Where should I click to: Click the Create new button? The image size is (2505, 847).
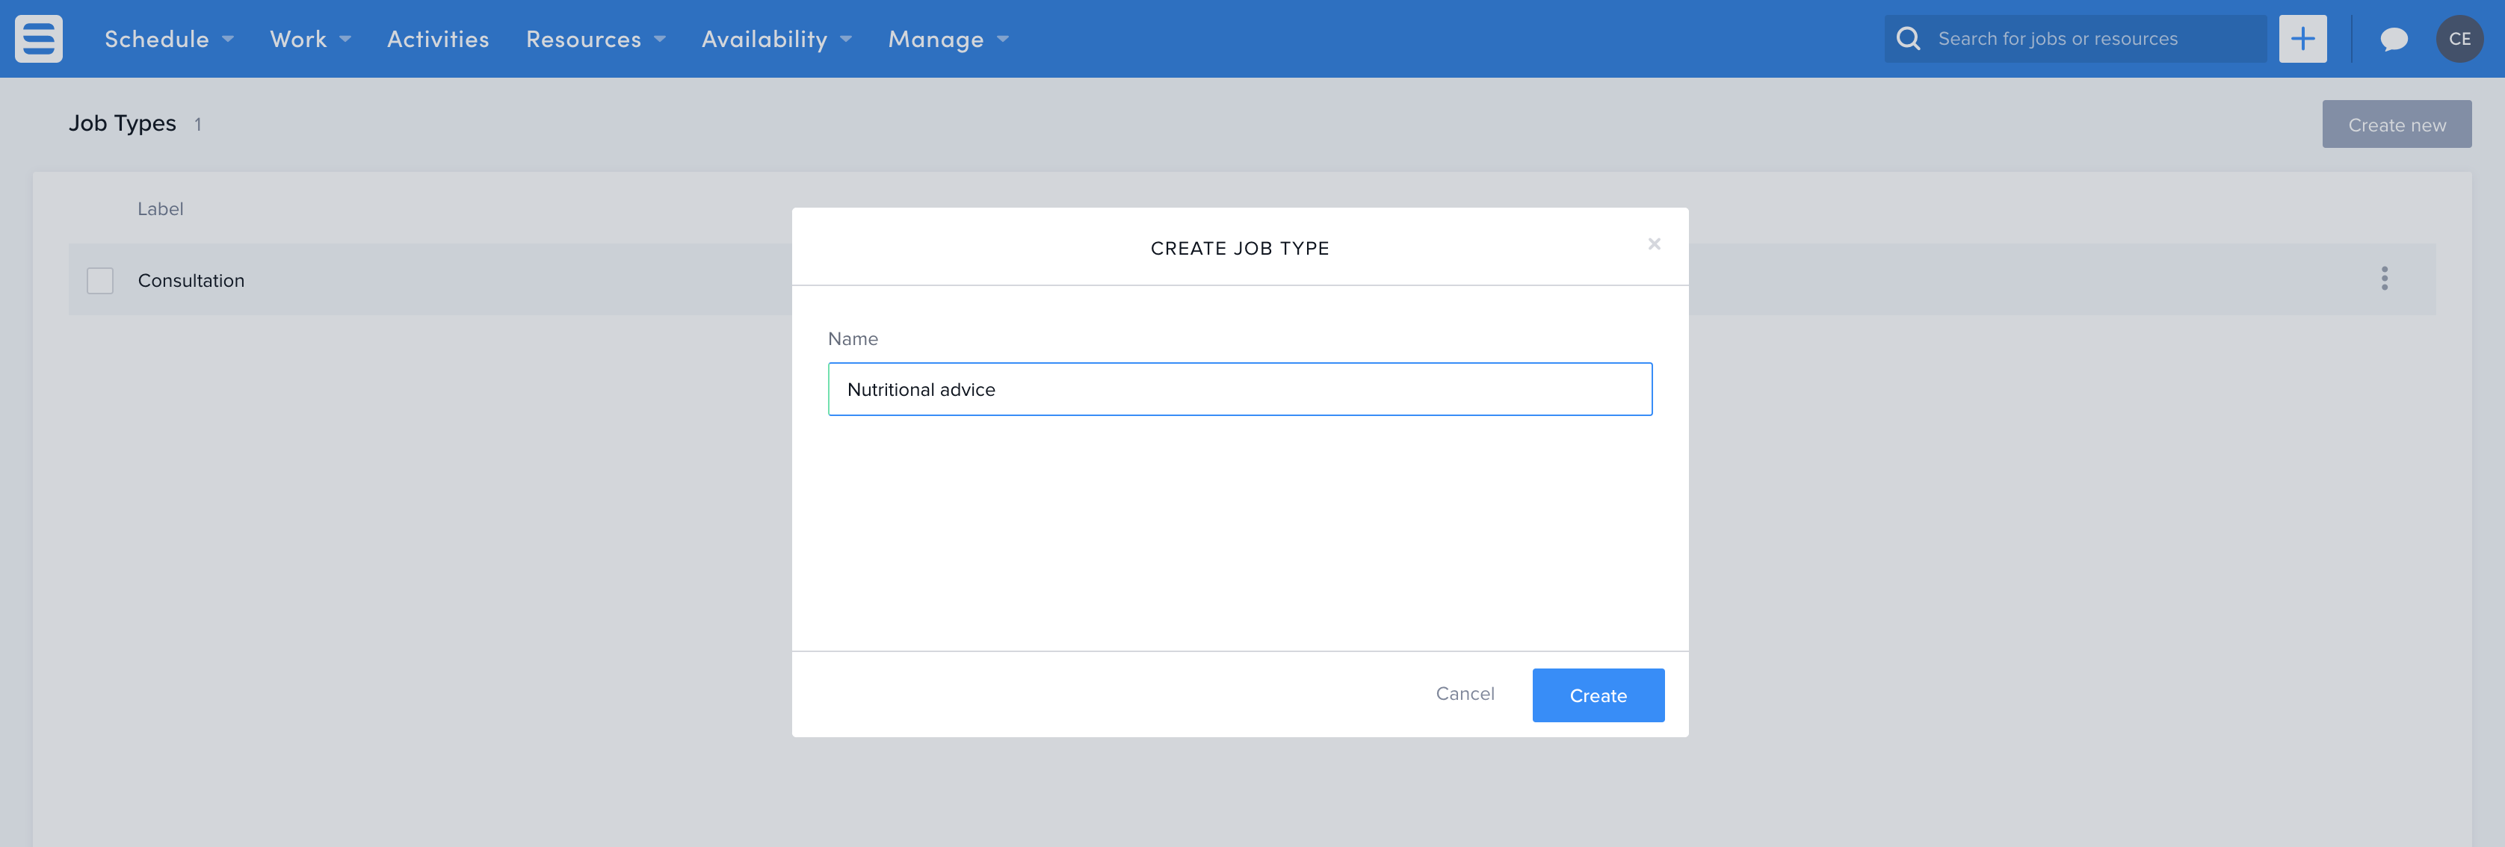[x=2396, y=125]
